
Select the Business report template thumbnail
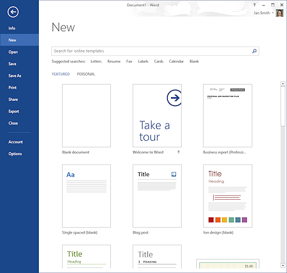pyautogui.click(x=227, y=116)
